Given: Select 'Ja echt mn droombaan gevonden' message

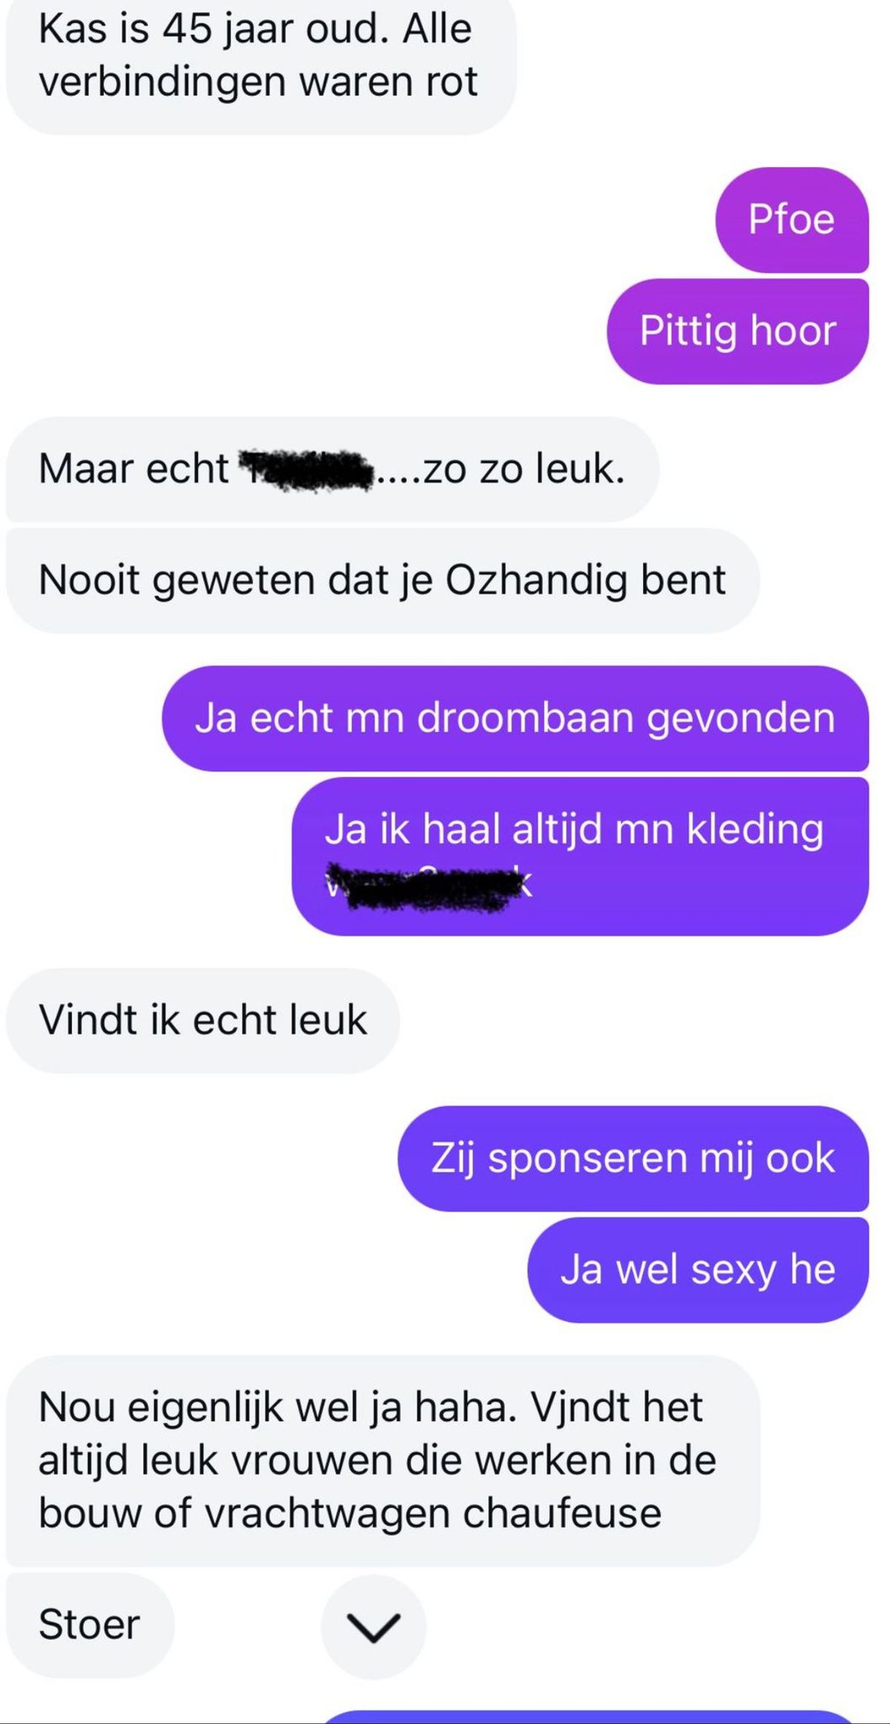Looking at the screenshot, I should [515, 718].
